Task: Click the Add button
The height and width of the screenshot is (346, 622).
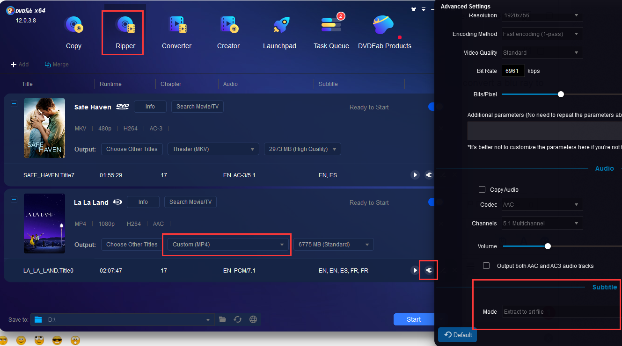Action: 20,65
